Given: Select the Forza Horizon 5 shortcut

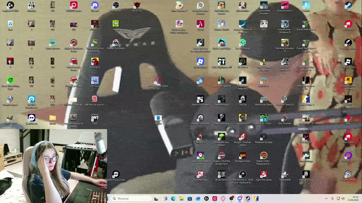Looking at the screenshot, I should (285, 7).
